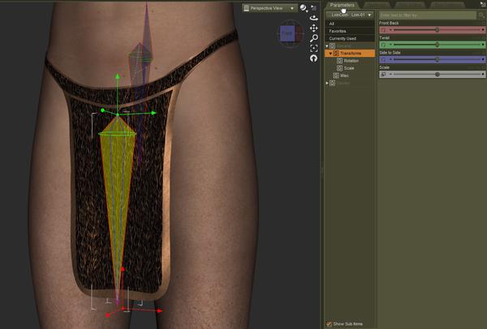Expand the collapsed group below Misc

[327, 83]
